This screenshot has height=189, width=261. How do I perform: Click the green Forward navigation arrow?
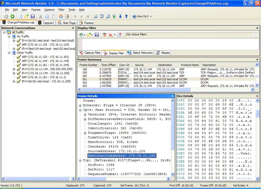coord(12,16)
